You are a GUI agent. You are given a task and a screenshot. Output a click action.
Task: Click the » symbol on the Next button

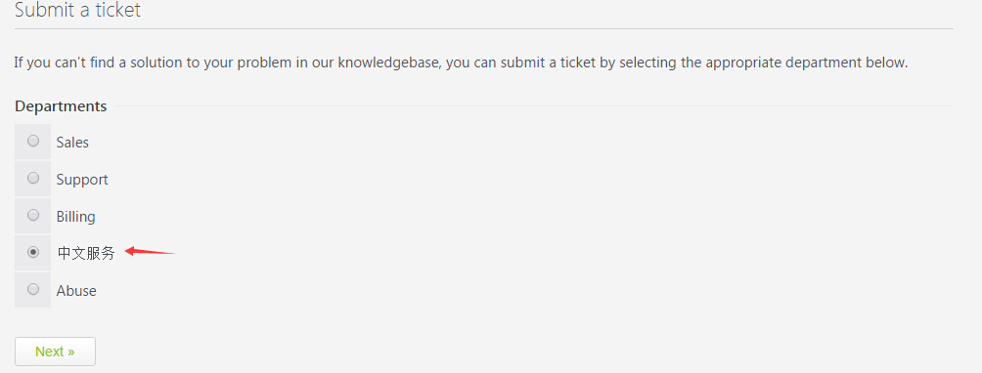tap(70, 352)
